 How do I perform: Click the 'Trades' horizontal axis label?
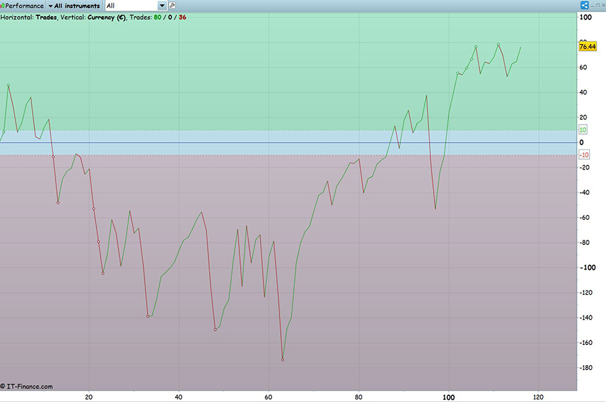(x=46, y=17)
